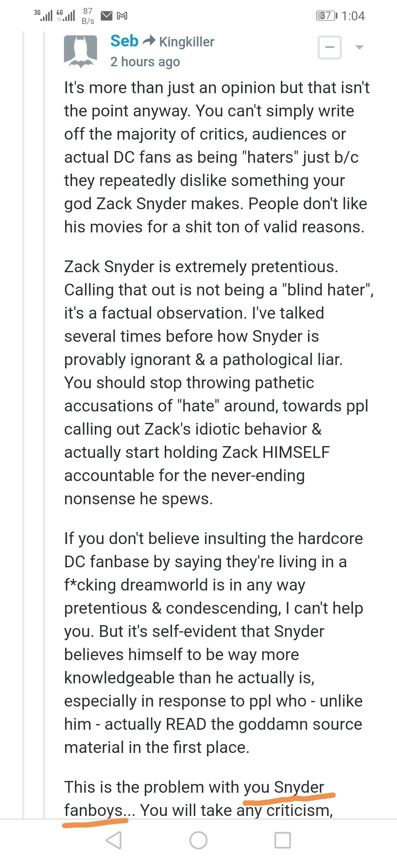The height and width of the screenshot is (862, 397).
Task: Tap the paragraph starting "Zack Snyder is extremely"
Action: 219,382
